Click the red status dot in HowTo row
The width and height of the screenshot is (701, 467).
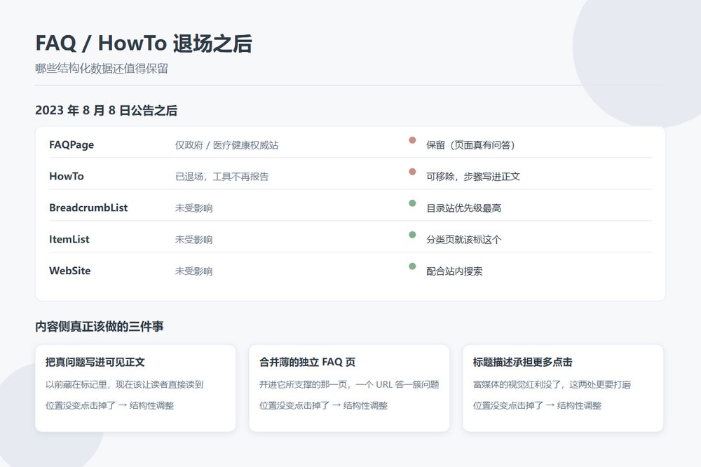(412, 172)
